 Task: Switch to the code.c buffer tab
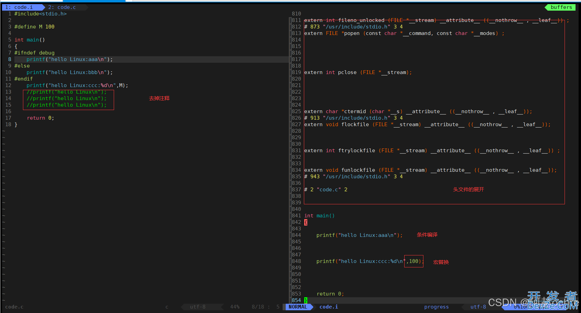click(62, 7)
